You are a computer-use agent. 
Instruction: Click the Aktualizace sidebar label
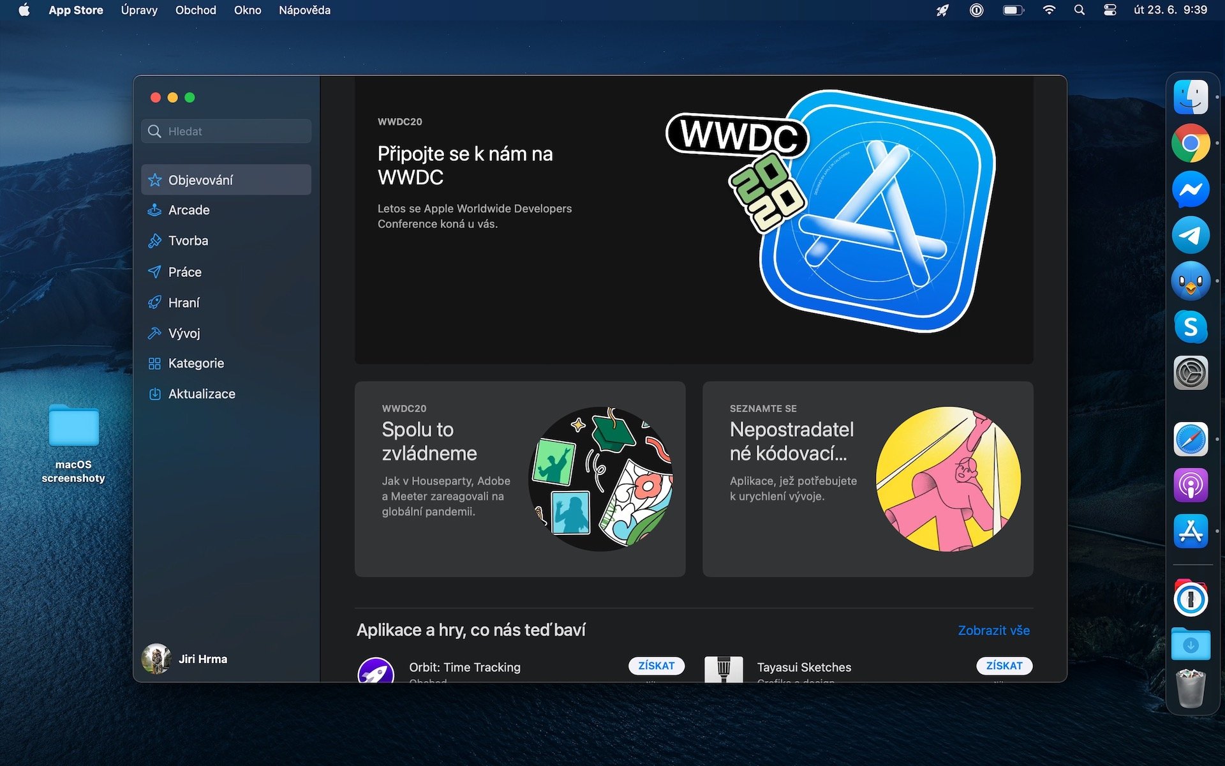pyautogui.click(x=202, y=394)
